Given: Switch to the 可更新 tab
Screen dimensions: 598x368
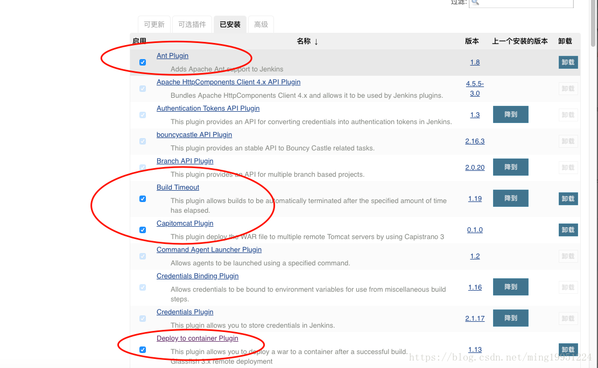Looking at the screenshot, I should pyautogui.click(x=154, y=25).
